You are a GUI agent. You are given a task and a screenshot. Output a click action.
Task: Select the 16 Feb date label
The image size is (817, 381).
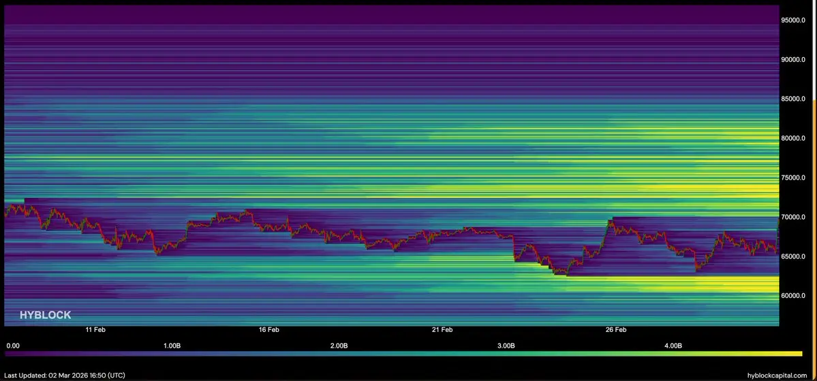[268, 329]
